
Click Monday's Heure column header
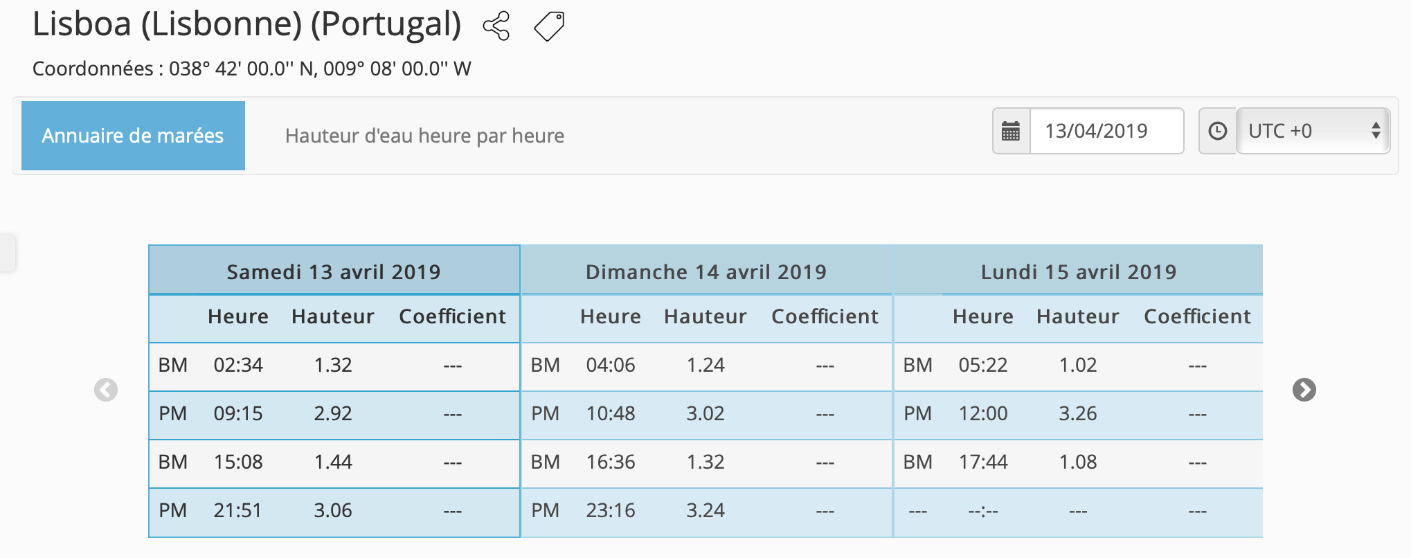[x=983, y=316]
